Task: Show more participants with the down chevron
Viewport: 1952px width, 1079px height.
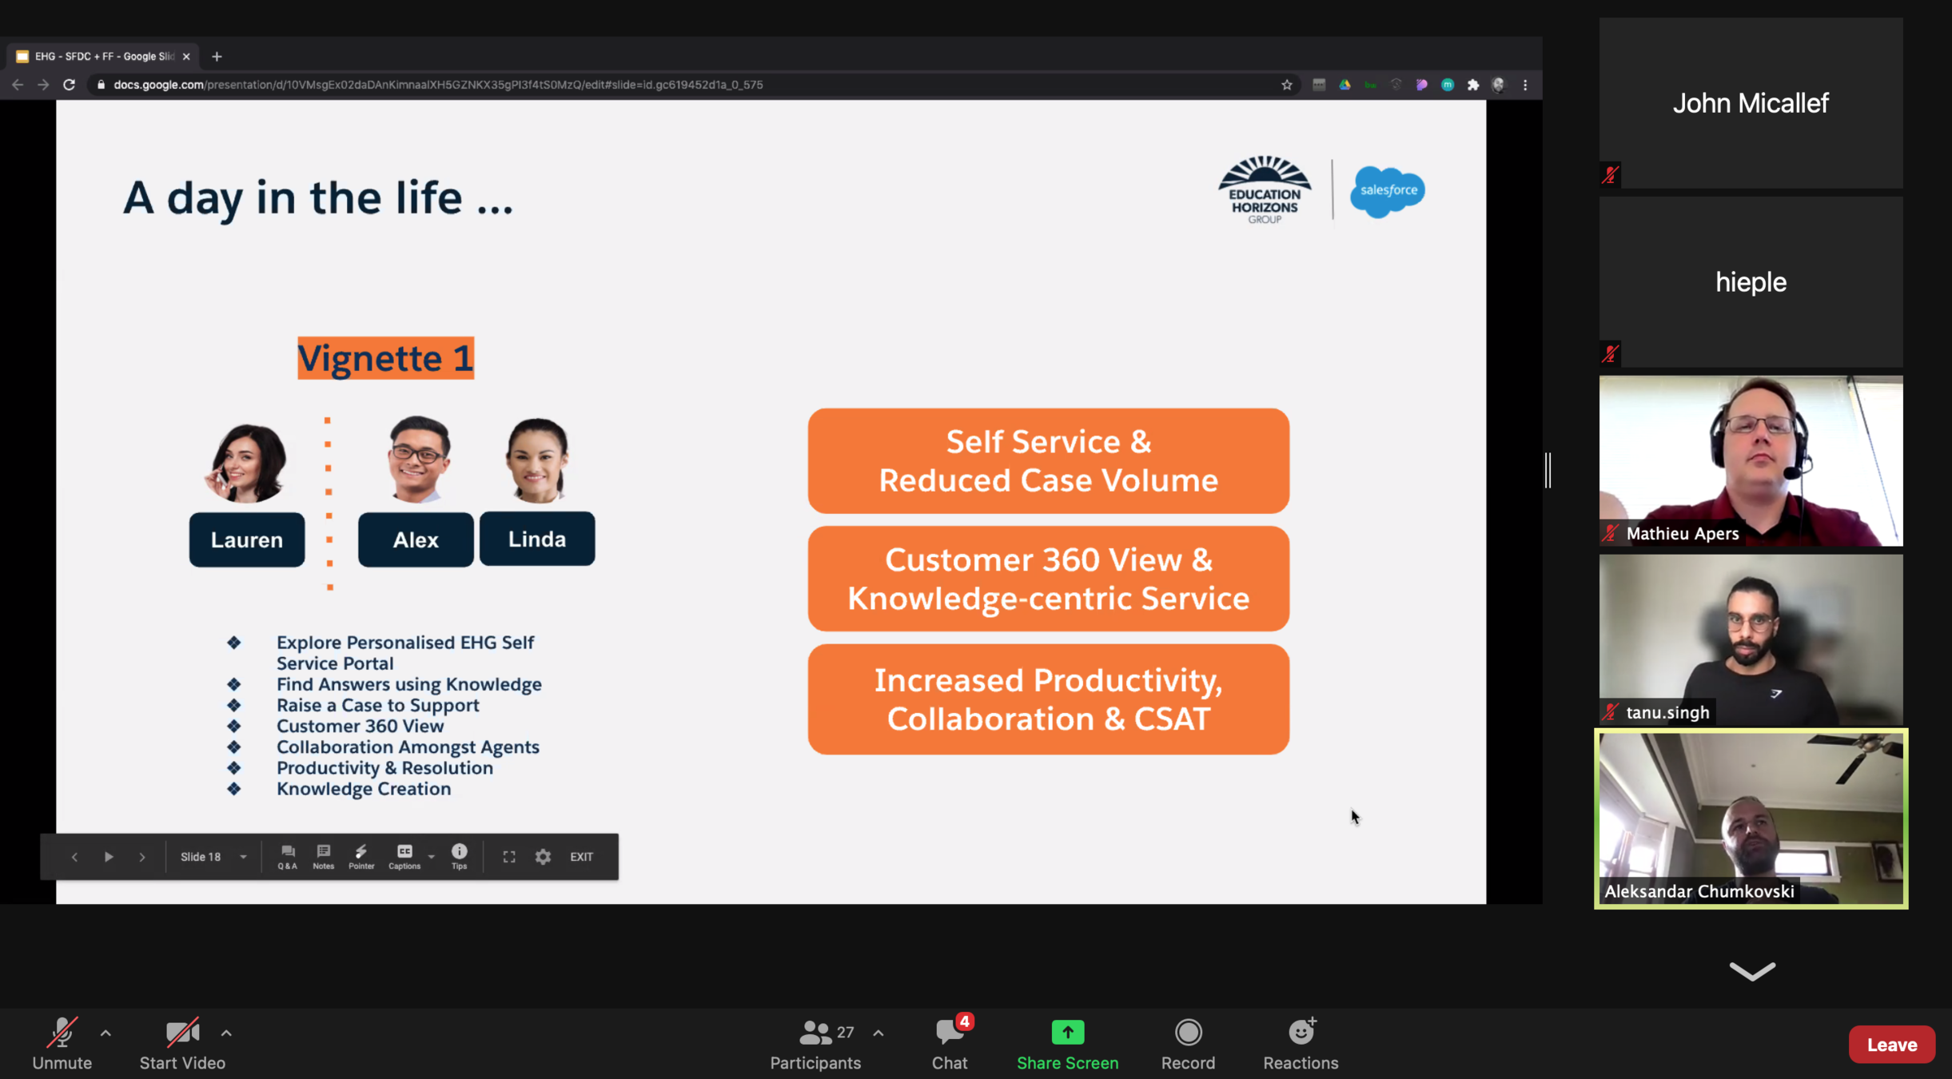Action: click(x=1752, y=971)
